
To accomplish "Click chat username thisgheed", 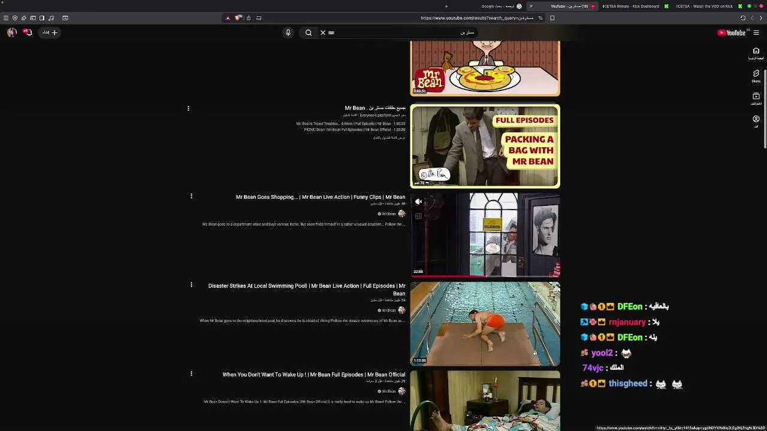I will pos(628,384).
